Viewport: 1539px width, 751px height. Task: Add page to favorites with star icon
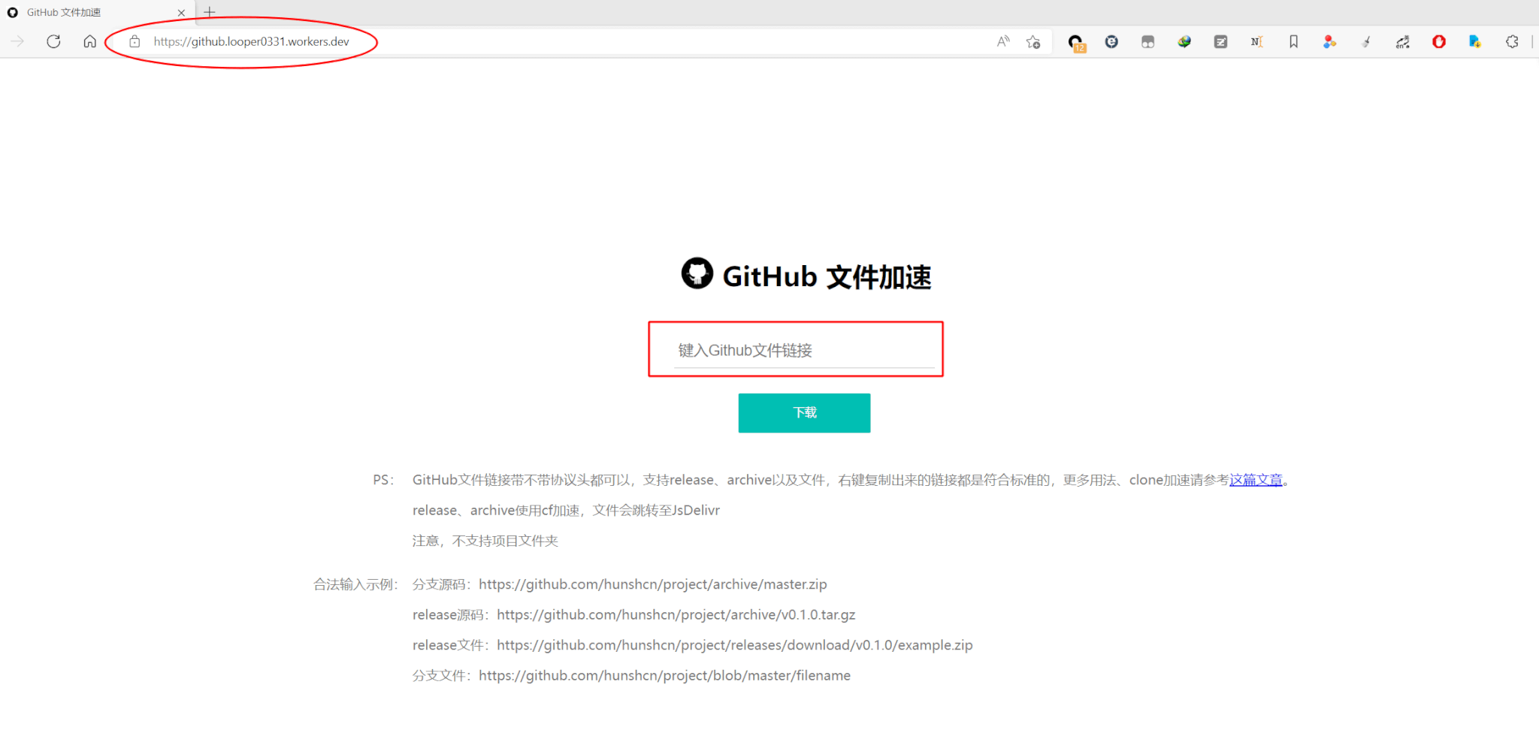click(1033, 42)
